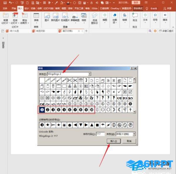Pick the black square recent symbol
This screenshot has height=174, width=176.
point(97,125)
